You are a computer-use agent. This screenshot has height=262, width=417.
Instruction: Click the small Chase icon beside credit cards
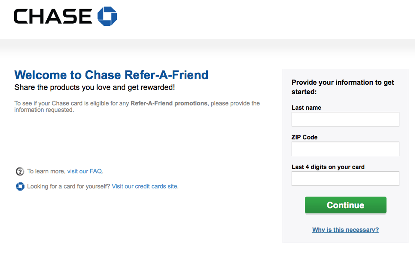pyautogui.click(x=20, y=186)
